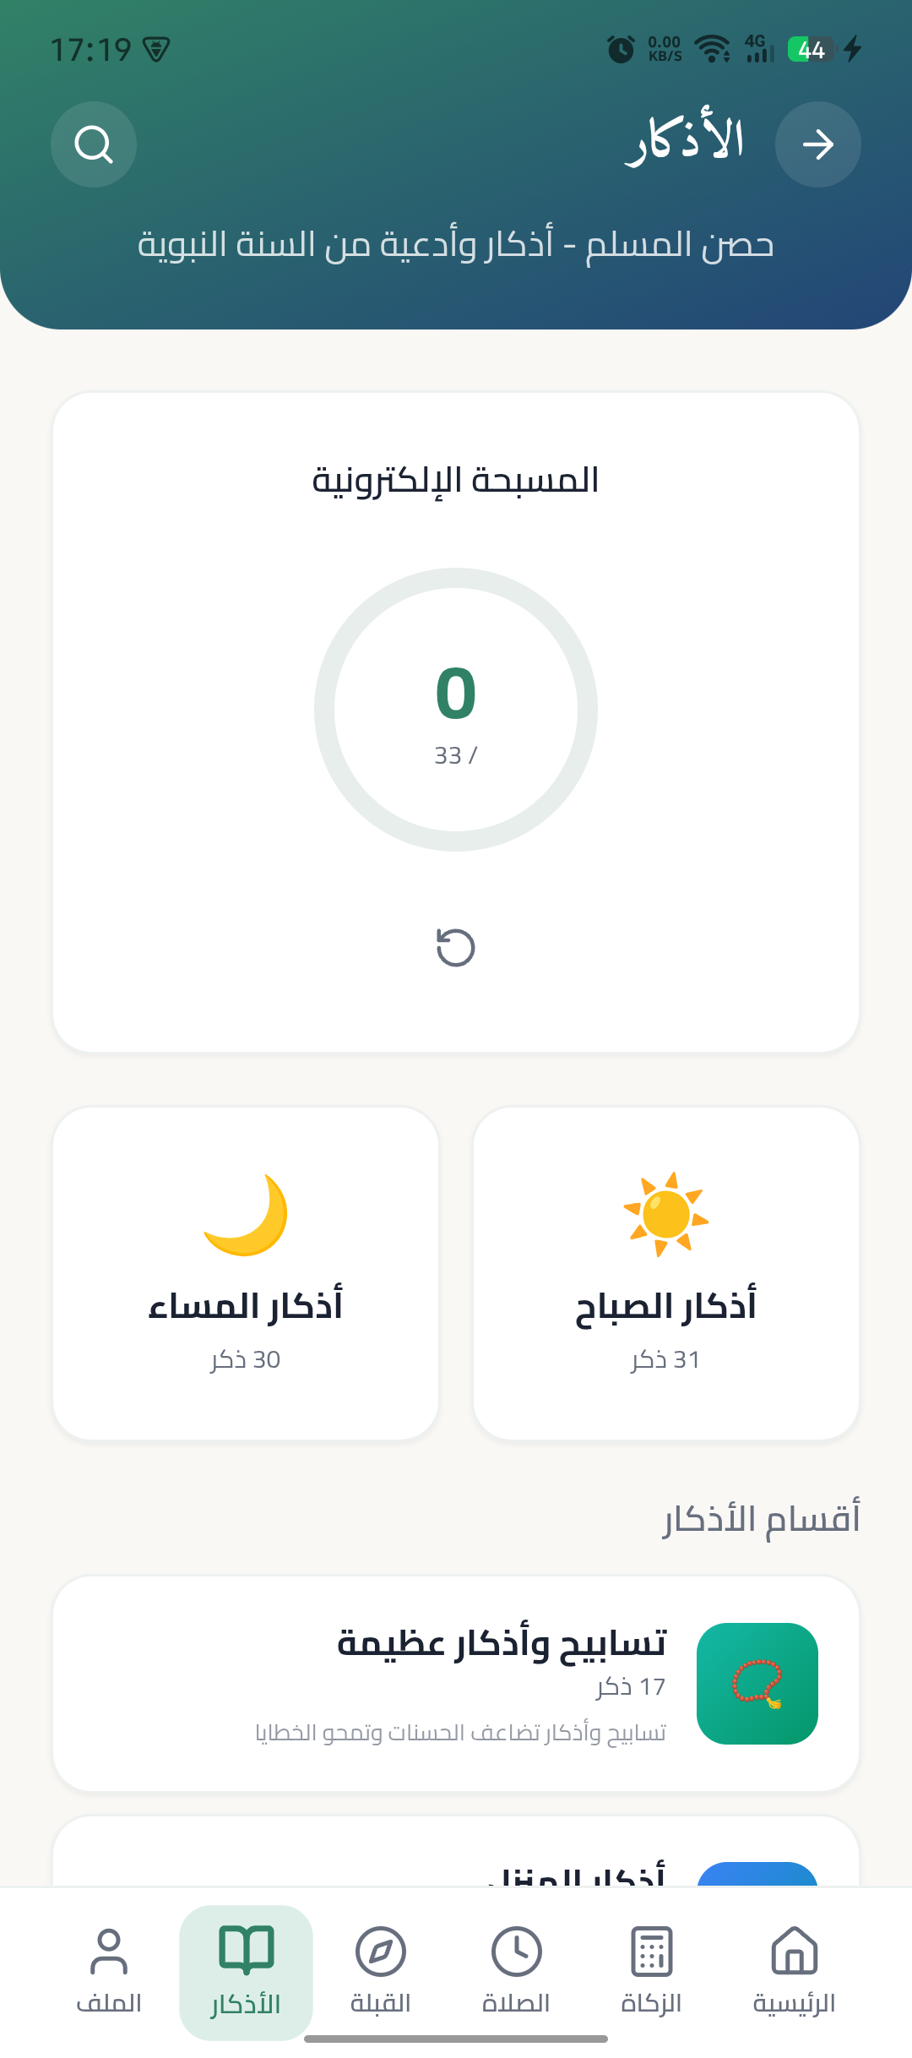Viewport: 912px width, 2058px height.
Task: Open أذكار المساء evening adhkar card
Action: [x=246, y=1273]
